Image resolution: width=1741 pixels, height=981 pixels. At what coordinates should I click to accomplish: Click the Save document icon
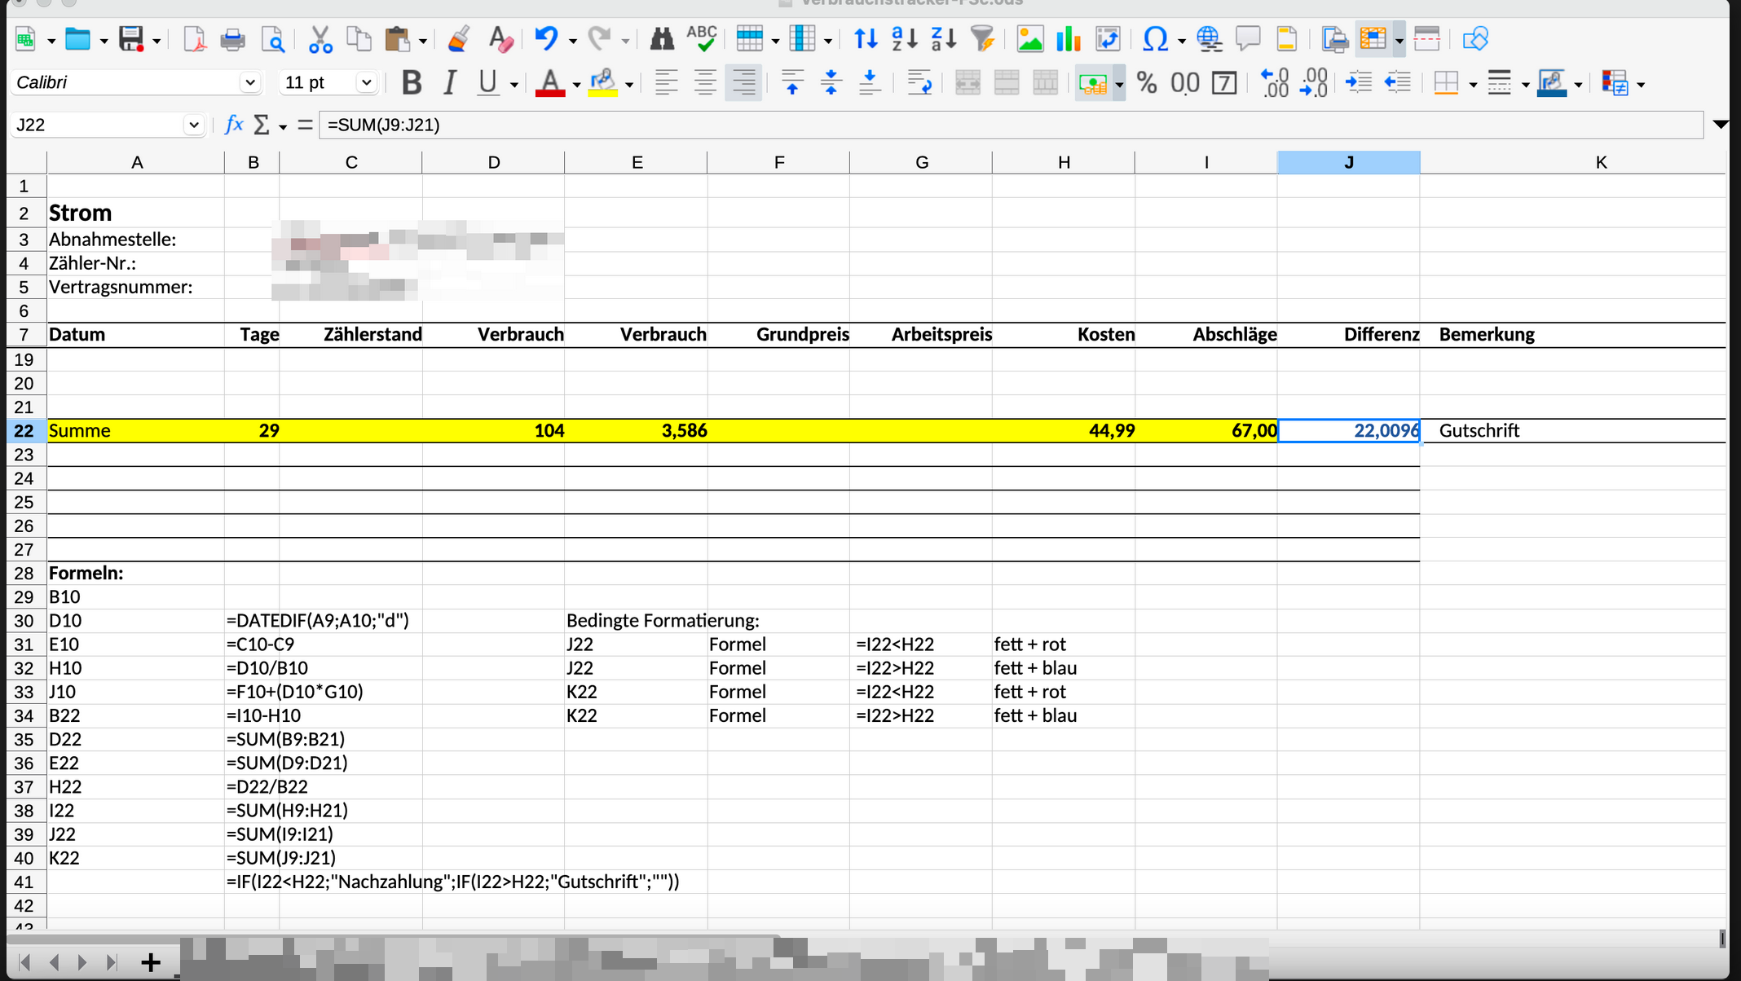131,39
